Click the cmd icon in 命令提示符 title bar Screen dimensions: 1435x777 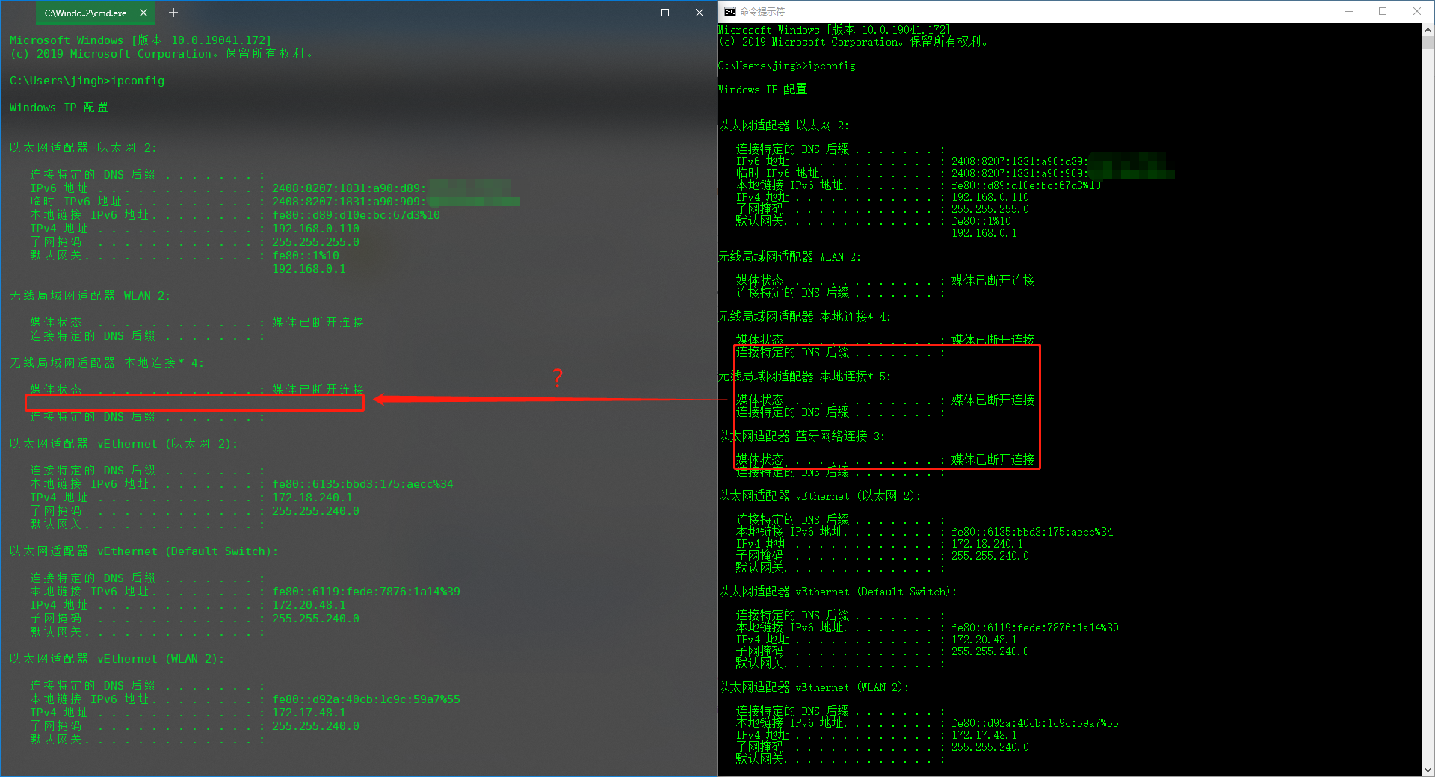tap(729, 11)
